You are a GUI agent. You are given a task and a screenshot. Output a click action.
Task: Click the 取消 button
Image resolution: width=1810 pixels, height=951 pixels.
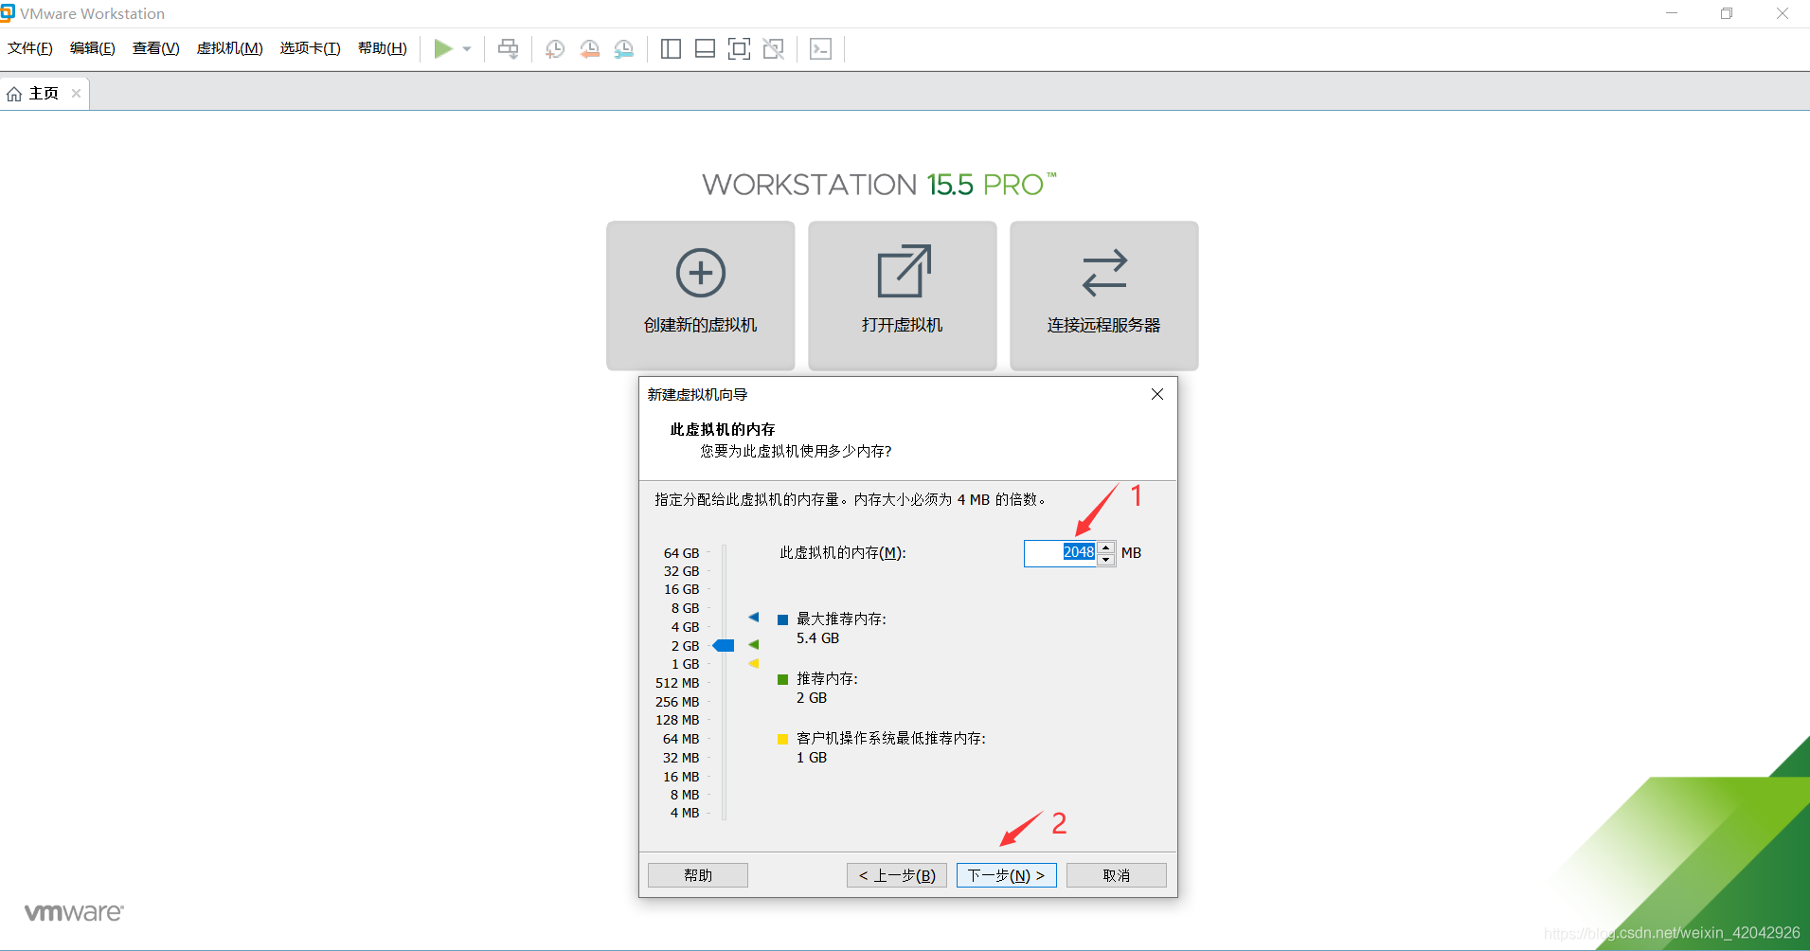point(1117,875)
